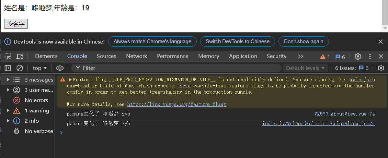Image resolution: width=388 pixels, height=158 pixels.
Task: Click the warning count badge icon
Action: [x=325, y=57]
